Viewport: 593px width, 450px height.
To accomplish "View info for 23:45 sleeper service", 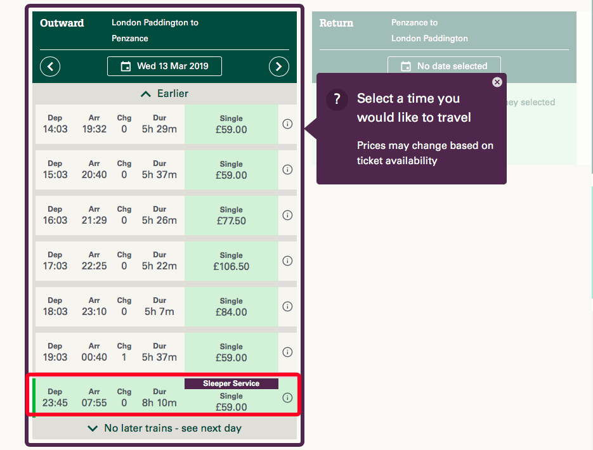I will pos(287,398).
